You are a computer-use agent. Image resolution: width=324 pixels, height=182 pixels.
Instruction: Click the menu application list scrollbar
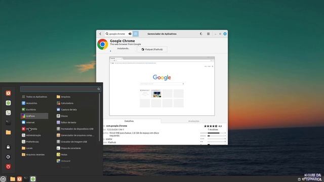coord(100,117)
